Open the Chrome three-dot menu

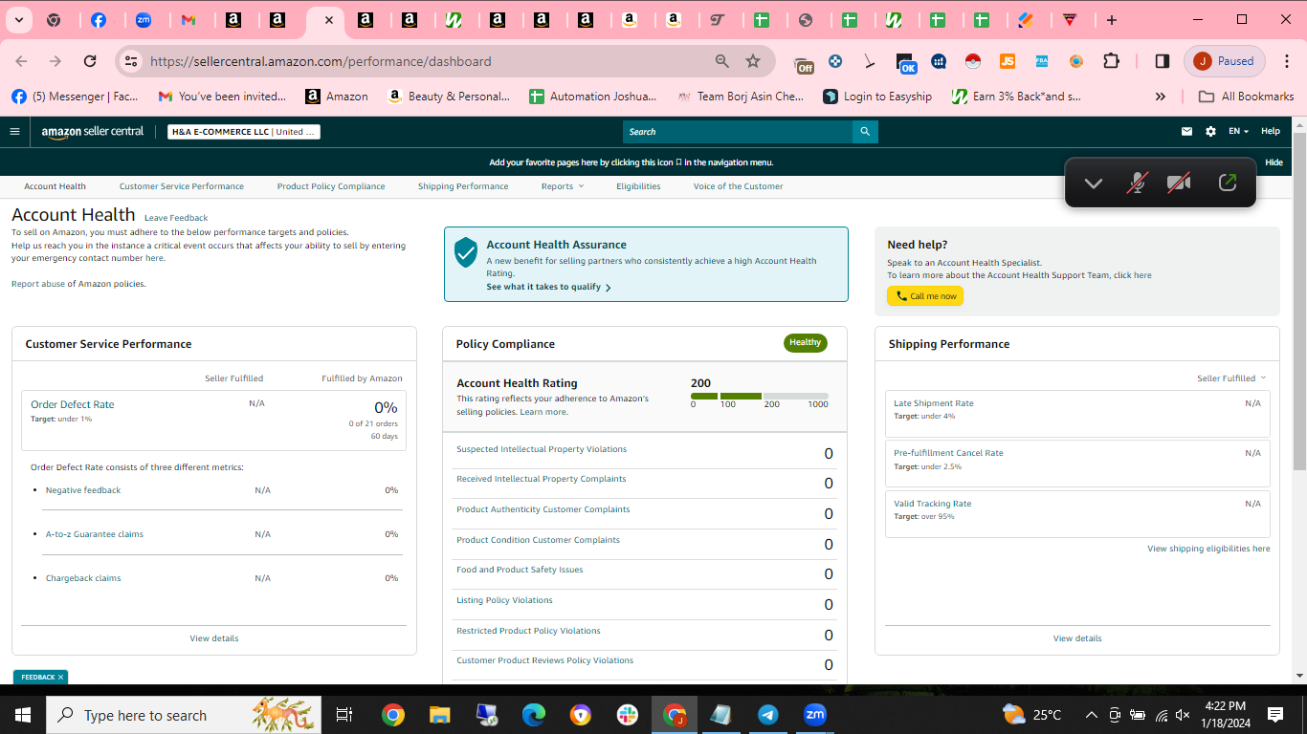click(1286, 61)
